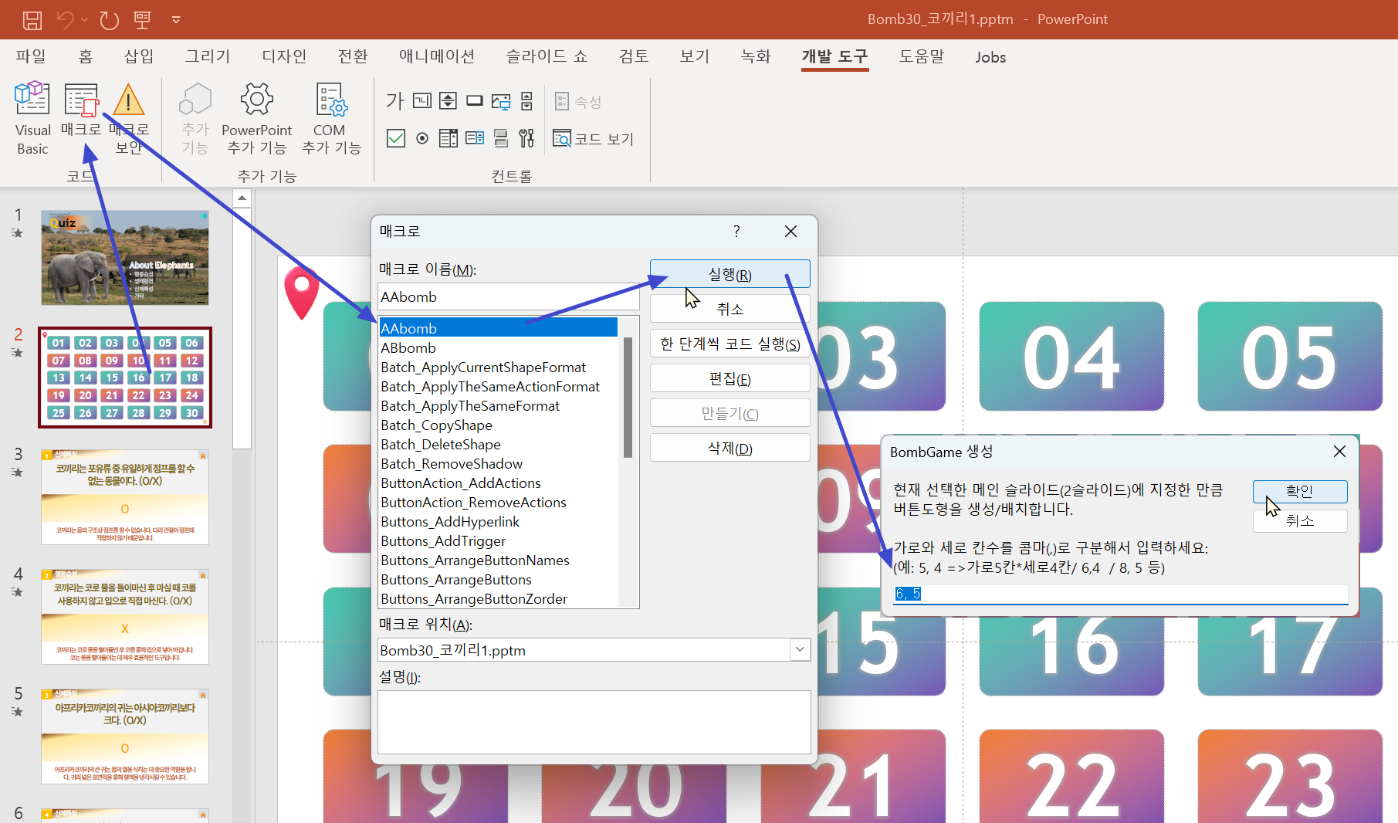Click 한 단계씩 코드 실행(S)
This screenshot has height=823, width=1398.
point(729,344)
